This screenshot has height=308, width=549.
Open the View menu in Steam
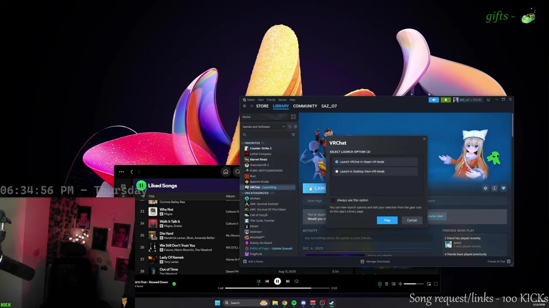(260, 100)
